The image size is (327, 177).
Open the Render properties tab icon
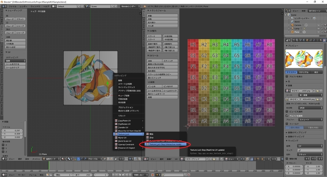(x=294, y=40)
